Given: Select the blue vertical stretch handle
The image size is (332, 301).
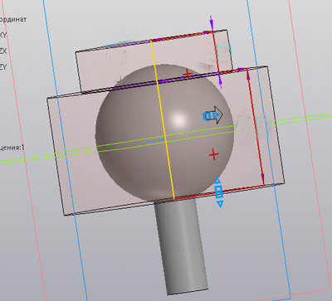Looking at the screenshot, I should coord(219,192).
